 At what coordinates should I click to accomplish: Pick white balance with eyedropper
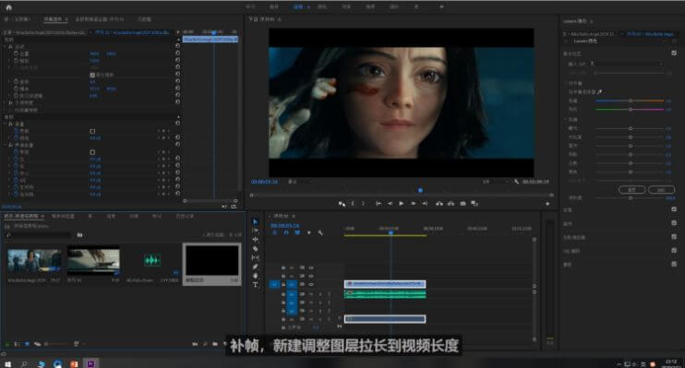pyautogui.click(x=600, y=91)
